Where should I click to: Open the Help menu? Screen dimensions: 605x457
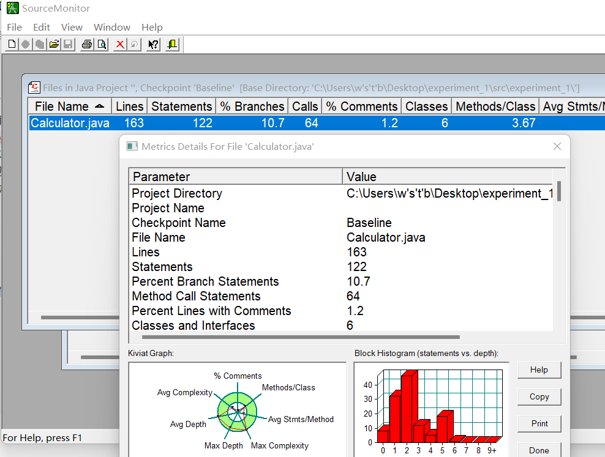coord(152,28)
